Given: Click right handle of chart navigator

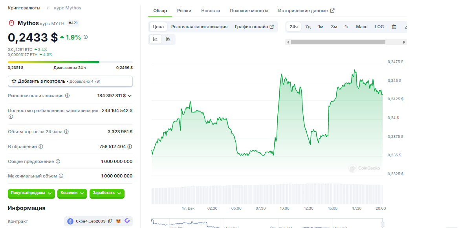Looking at the screenshot, I should (x=383, y=224).
